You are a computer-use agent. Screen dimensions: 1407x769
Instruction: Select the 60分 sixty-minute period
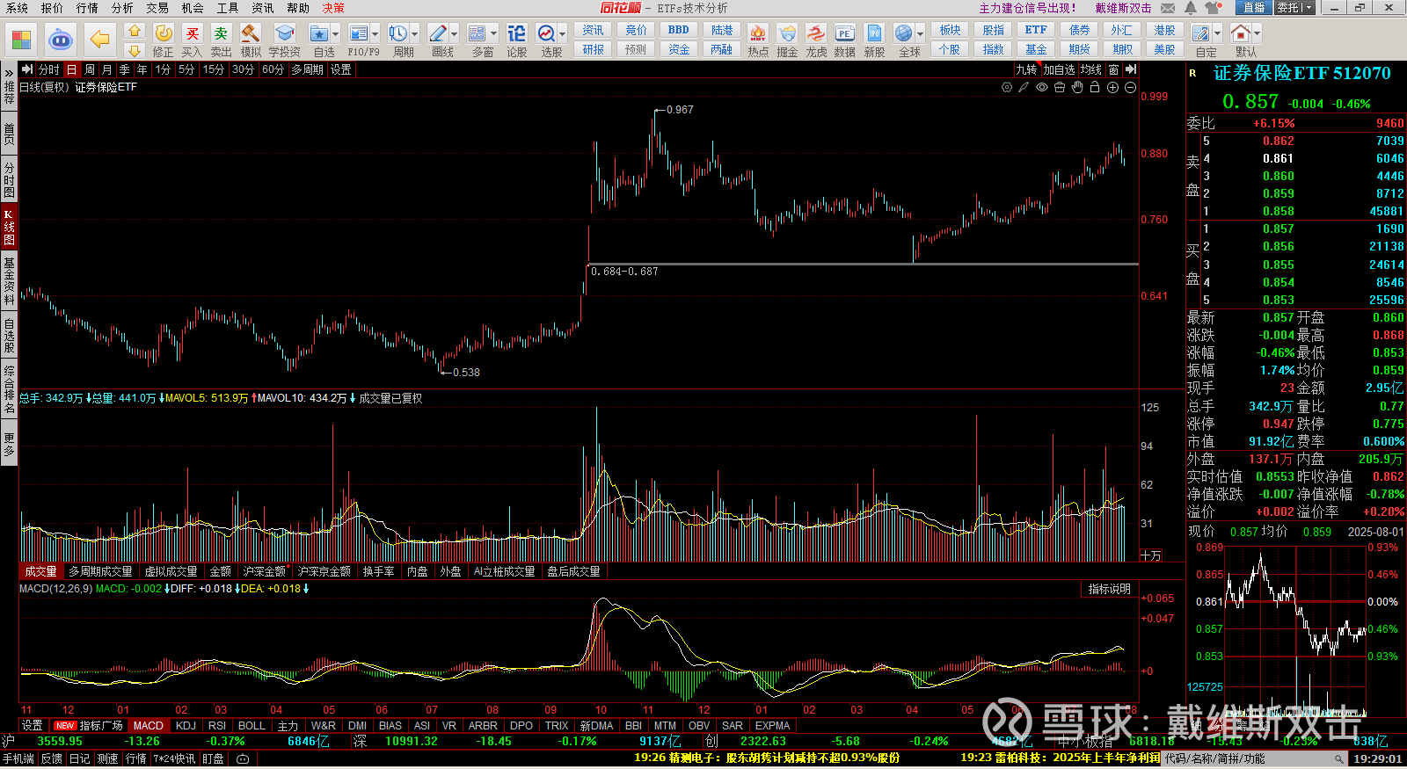click(x=273, y=69)
